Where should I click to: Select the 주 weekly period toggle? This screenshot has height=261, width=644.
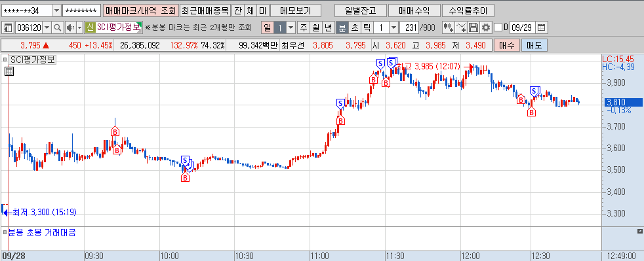303,28
